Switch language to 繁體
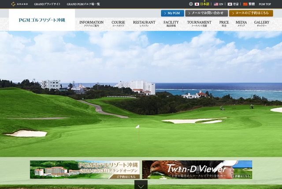 252,4
